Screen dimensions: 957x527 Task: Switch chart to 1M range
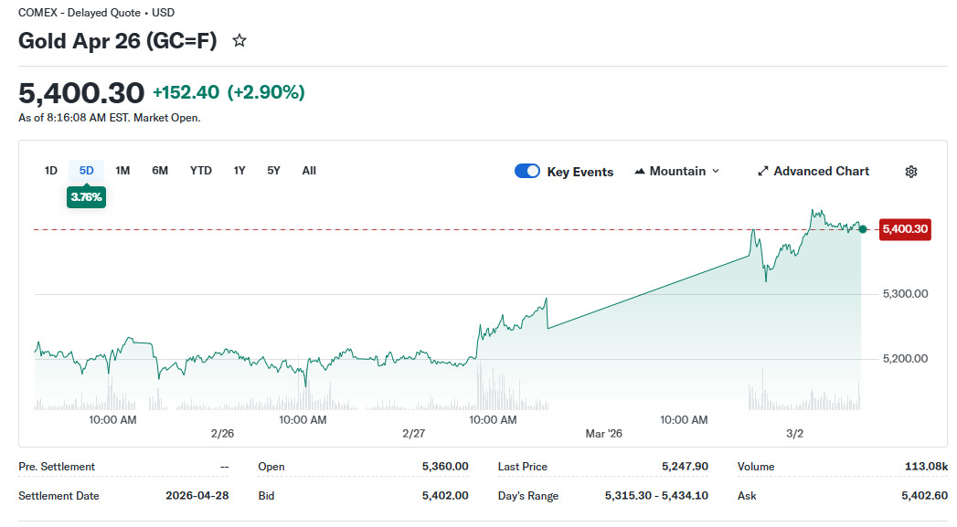[x=122, y=171]
